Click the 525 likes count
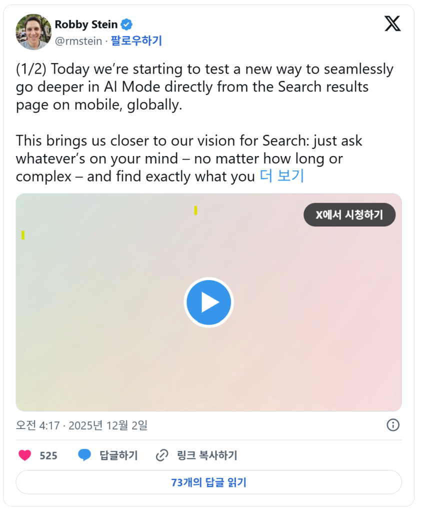 [x=48, y=455]
